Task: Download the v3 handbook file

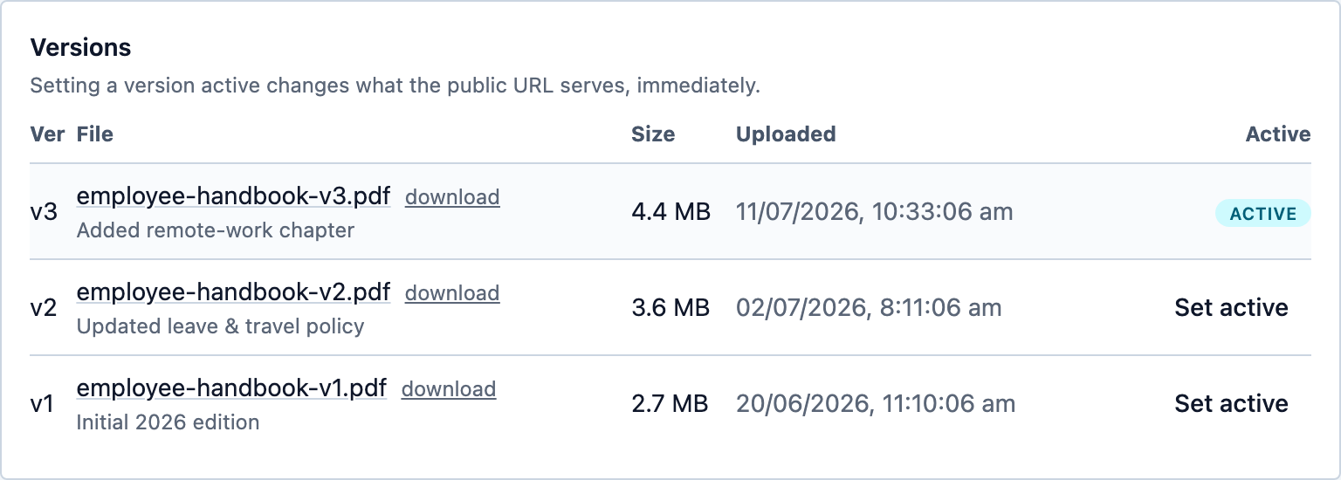Action: pos(452,197)
